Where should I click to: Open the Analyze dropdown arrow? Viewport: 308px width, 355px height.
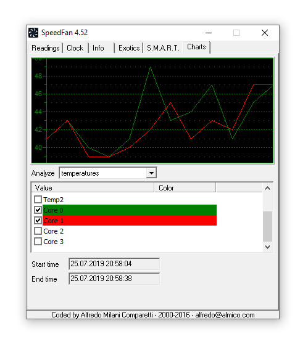click(x=151, y=173)
